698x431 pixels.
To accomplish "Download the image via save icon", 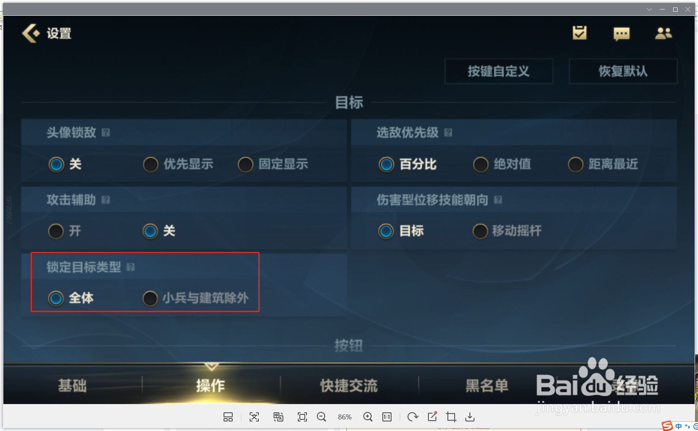I will [x=470, y=417].
